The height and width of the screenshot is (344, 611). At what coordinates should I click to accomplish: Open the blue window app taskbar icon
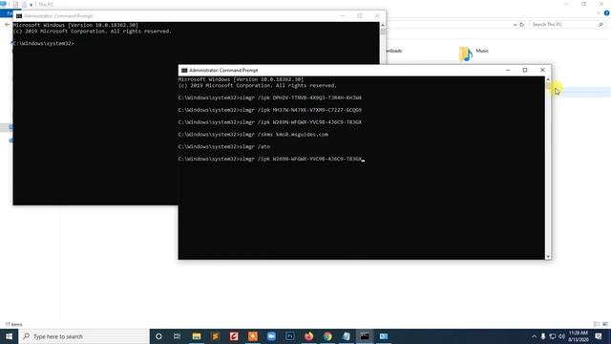(x=384, y=336)
